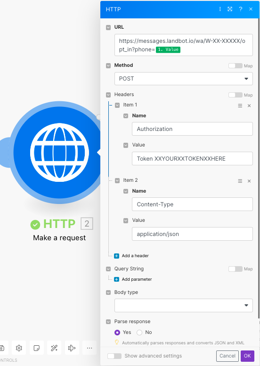This screenshot has height=366, width=260.
Task: Open the notes icon in the bottom toolbar
Action: tap(37, 348)
